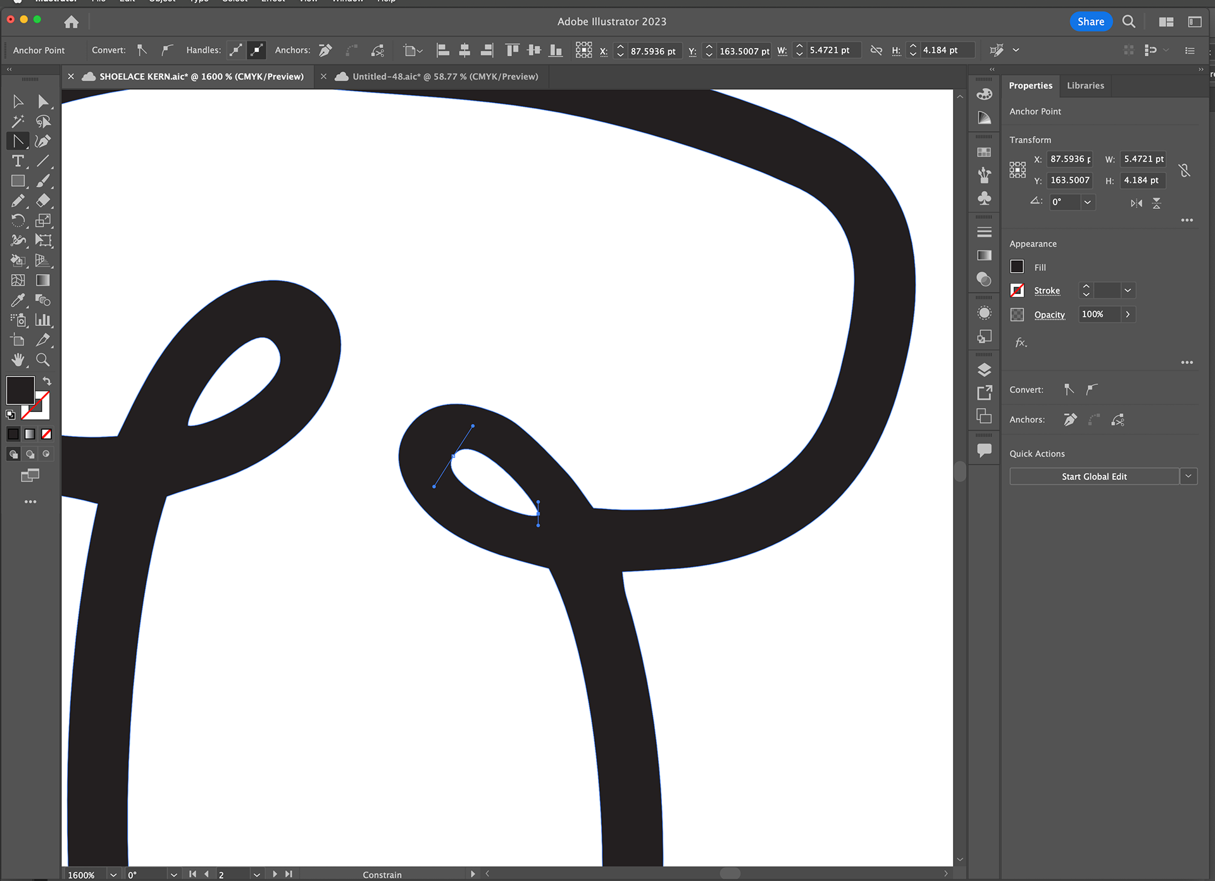Viewport: 1215px width, 881px height.
Task: Set paint mode to None
Action: [46, 434]
